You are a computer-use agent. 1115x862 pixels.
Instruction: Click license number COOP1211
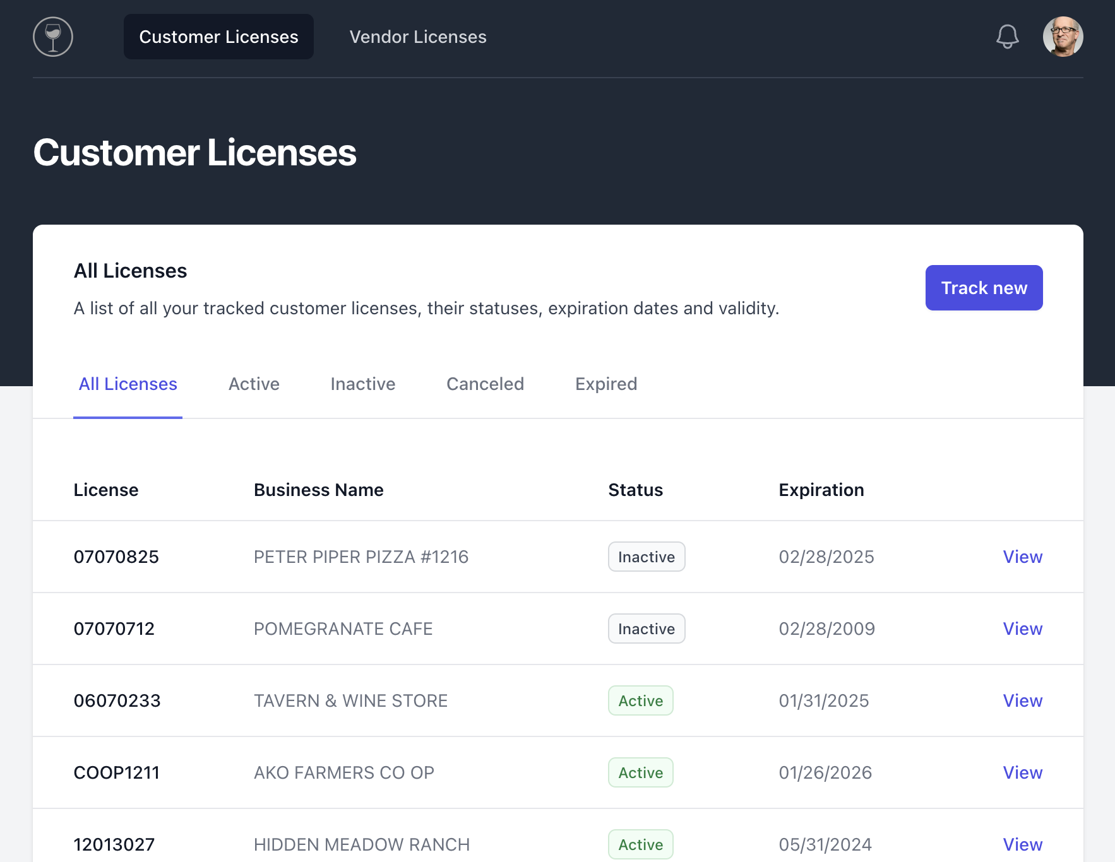[117, 772]
